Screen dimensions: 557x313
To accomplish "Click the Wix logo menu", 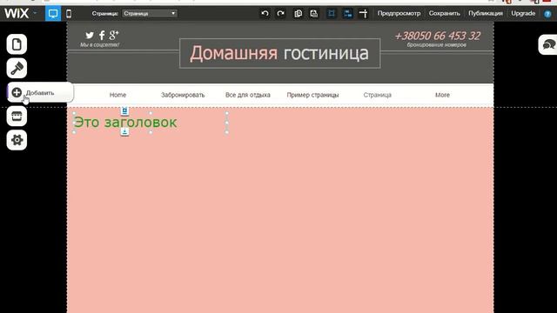I will tap(17, 14).
